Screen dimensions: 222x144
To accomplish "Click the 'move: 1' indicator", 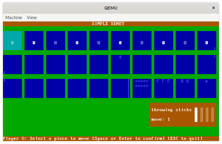I will (161, 120).
